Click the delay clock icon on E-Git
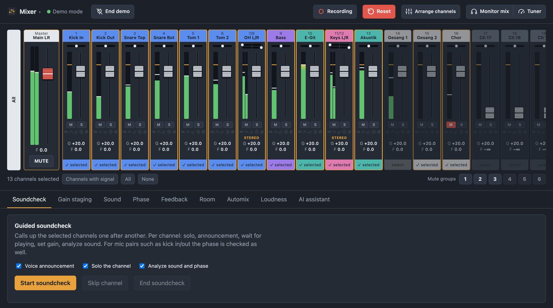 315,132
